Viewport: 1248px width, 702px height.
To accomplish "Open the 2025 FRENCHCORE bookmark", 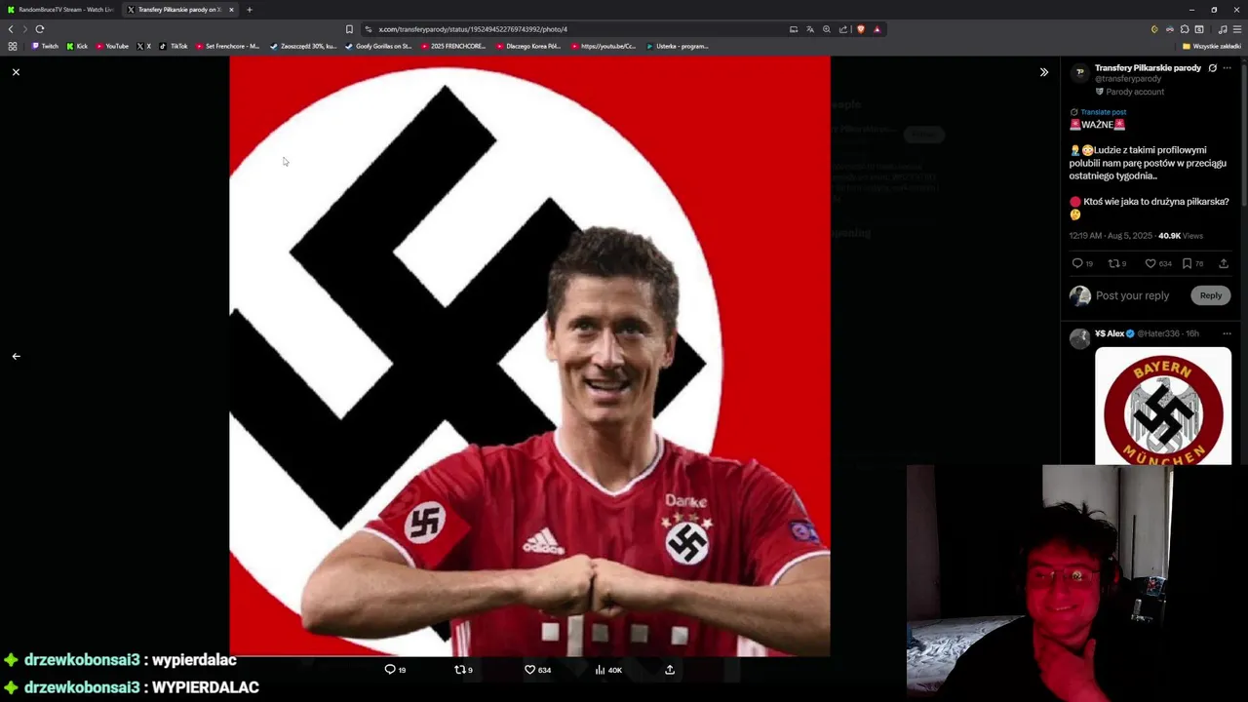I will (453, 46).
